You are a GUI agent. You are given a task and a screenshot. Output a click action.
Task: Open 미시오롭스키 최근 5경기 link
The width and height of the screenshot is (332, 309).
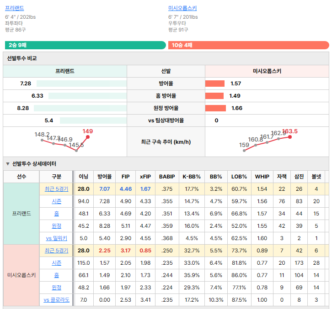point(56,251)
